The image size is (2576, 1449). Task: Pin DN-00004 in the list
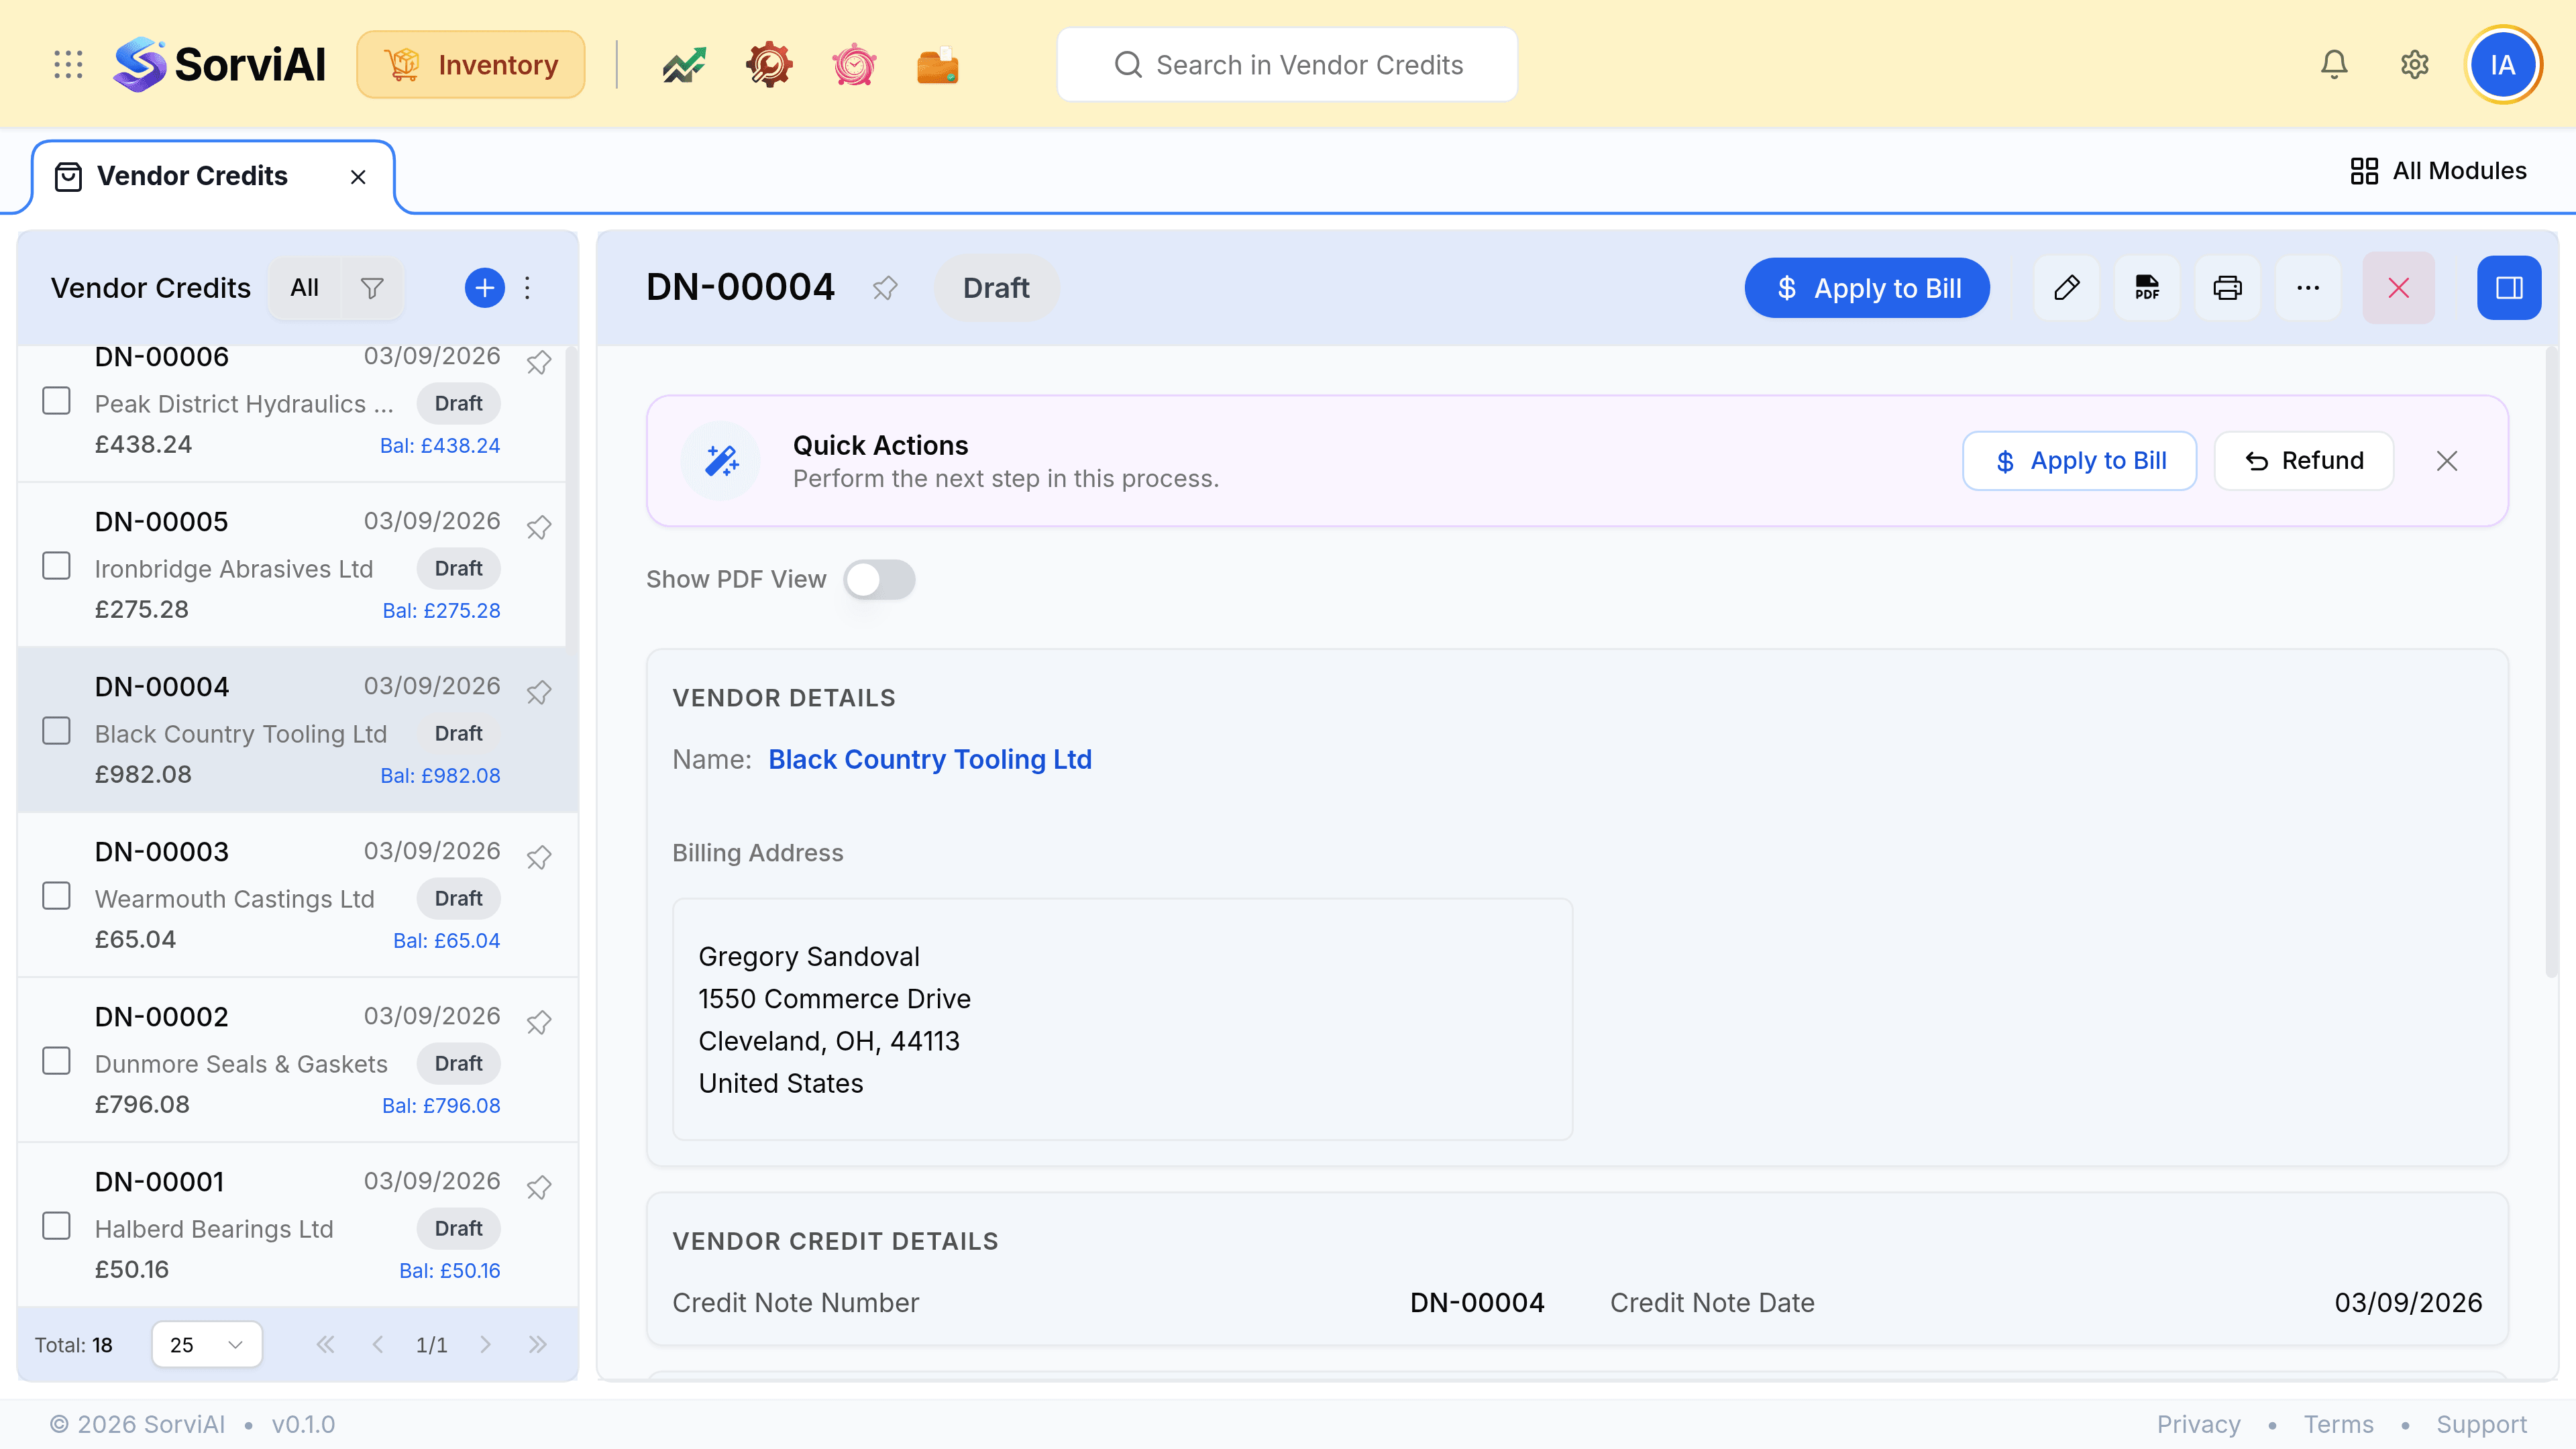[x=539, y=691]
